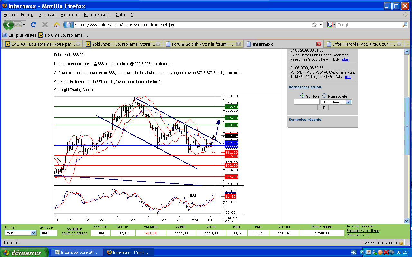The width and height of the screenshot is (412, 257).
Task: Bookmark this page with the star icon
Action: [x=314, y=25]
